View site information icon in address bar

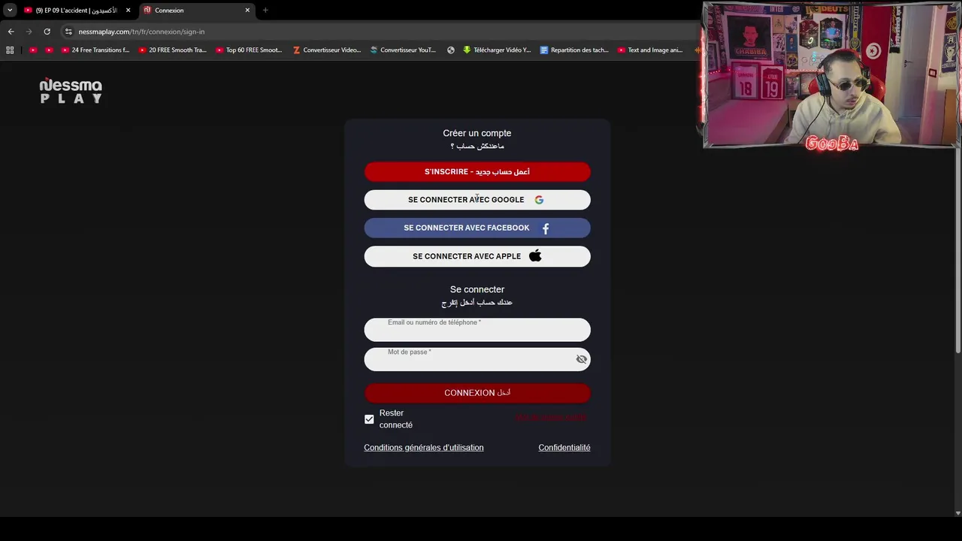68,32
